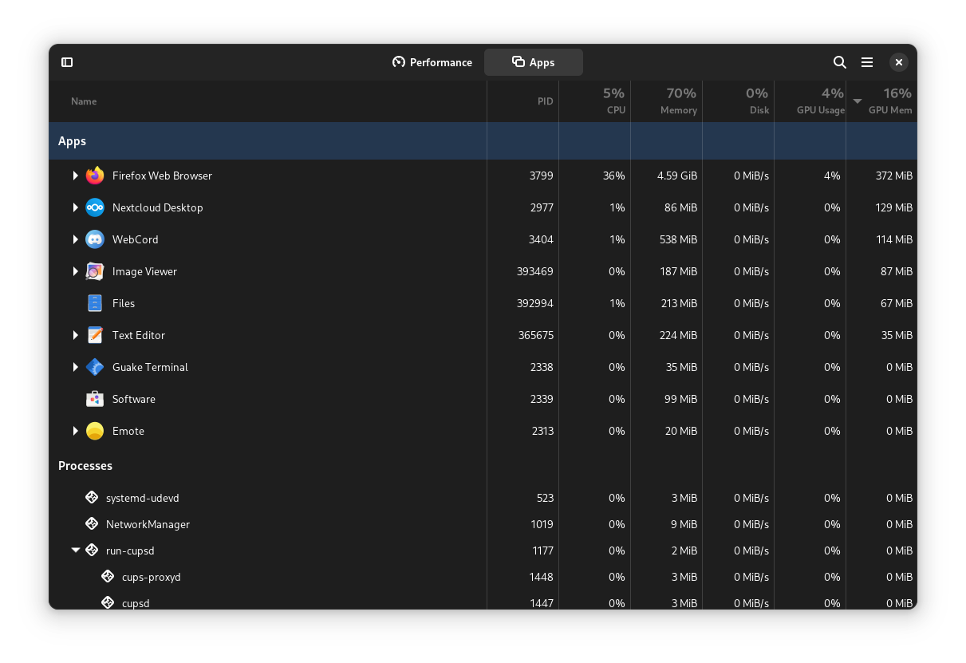Expand the Image Viewer row
966x663 pixels.
(x=76, y=271)
